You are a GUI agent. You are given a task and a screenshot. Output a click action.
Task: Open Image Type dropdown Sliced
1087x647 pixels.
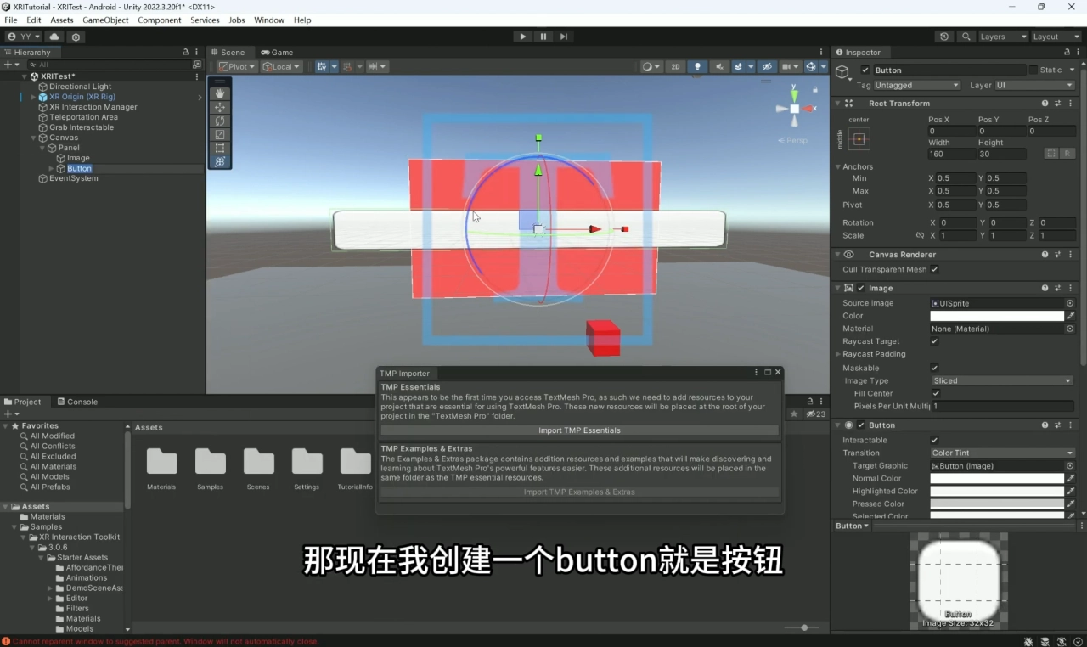(x=1002, y=381)
